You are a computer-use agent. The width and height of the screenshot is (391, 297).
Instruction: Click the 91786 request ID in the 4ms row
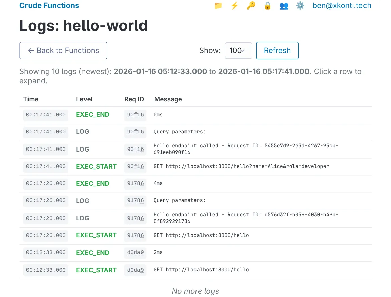[135, 184]
